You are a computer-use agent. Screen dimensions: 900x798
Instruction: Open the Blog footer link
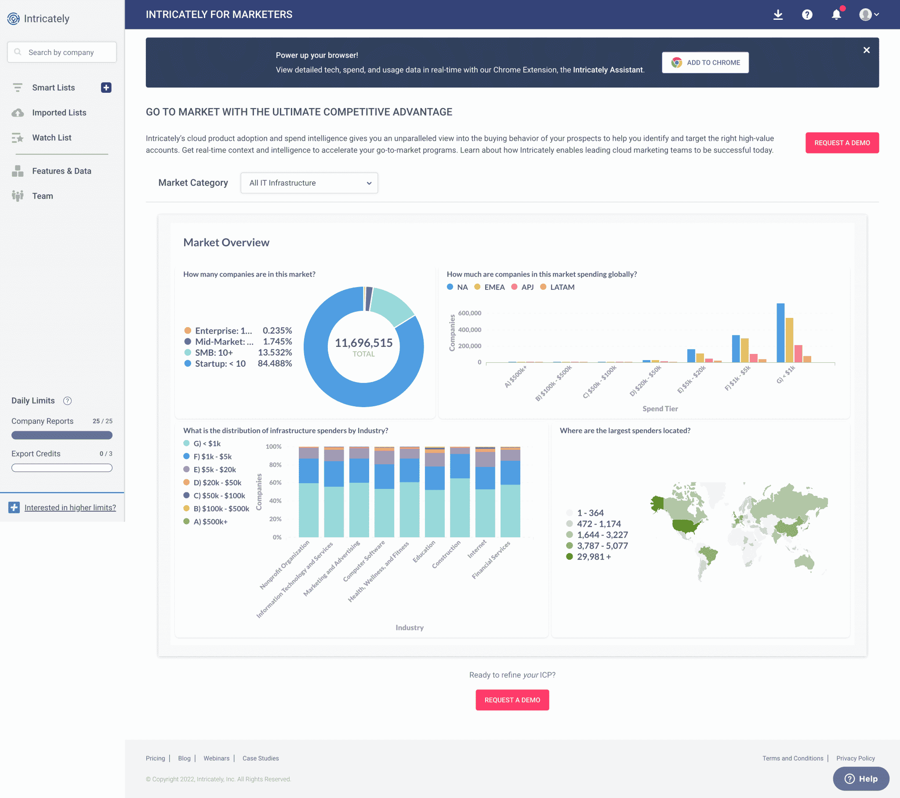coord(185,758)
